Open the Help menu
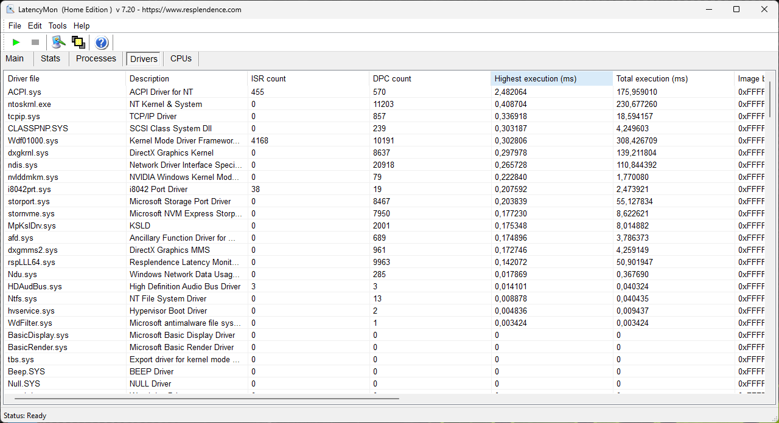This screenshot has height=423, width=779. pyautogui.click(x=82, y=26)
